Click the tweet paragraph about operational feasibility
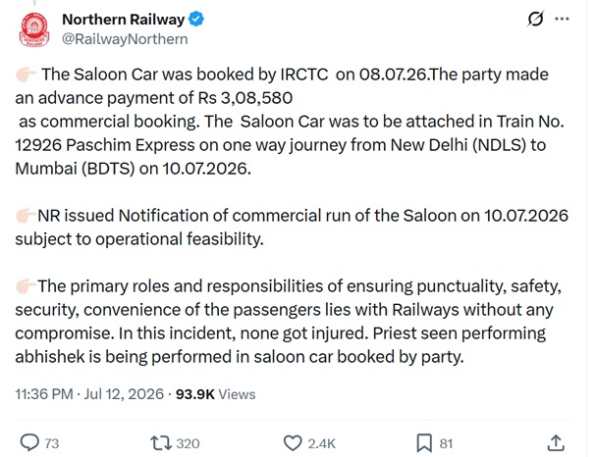The height and width of the screenshot is (457, 596). pos(292,227)
